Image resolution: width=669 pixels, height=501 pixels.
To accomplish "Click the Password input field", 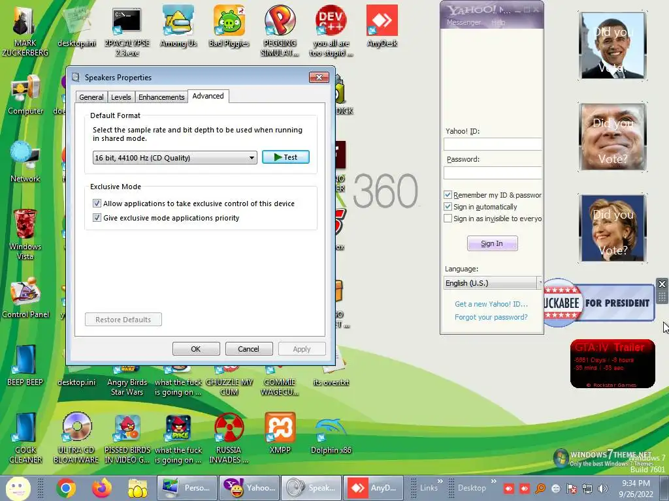I will (x=493, y=172).
